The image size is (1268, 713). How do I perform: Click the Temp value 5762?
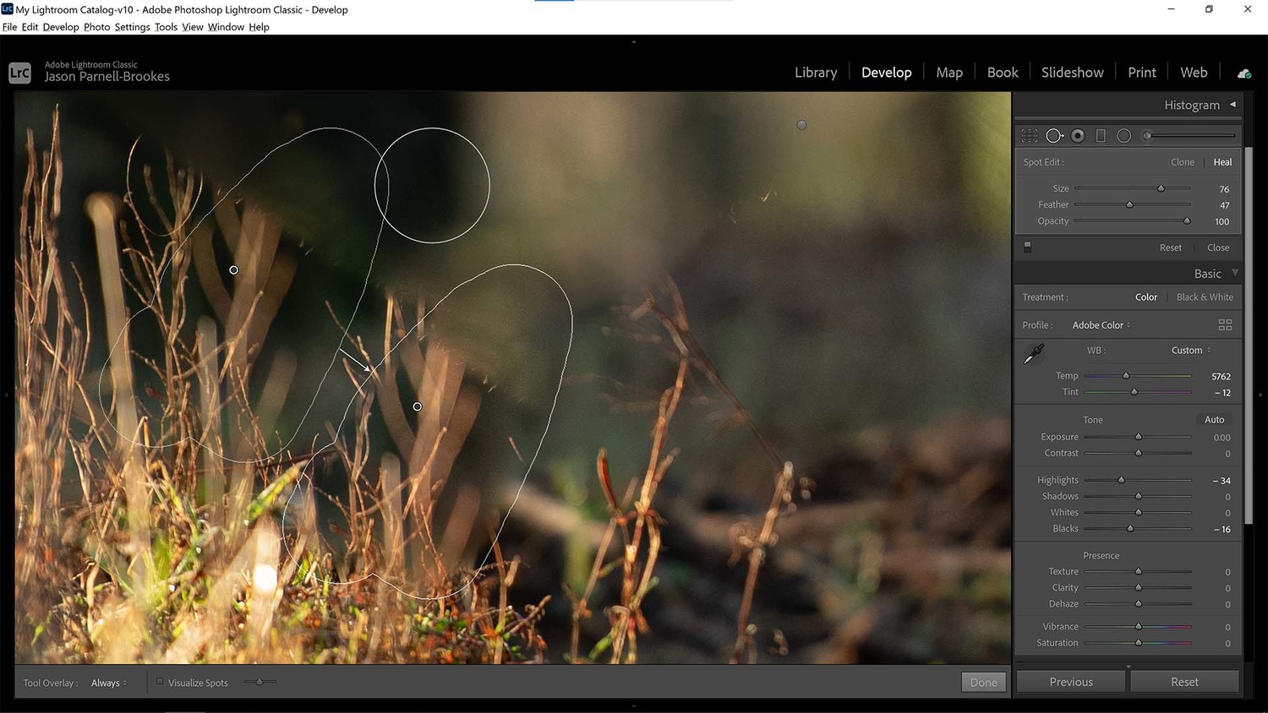click(x=1221, y=377)
